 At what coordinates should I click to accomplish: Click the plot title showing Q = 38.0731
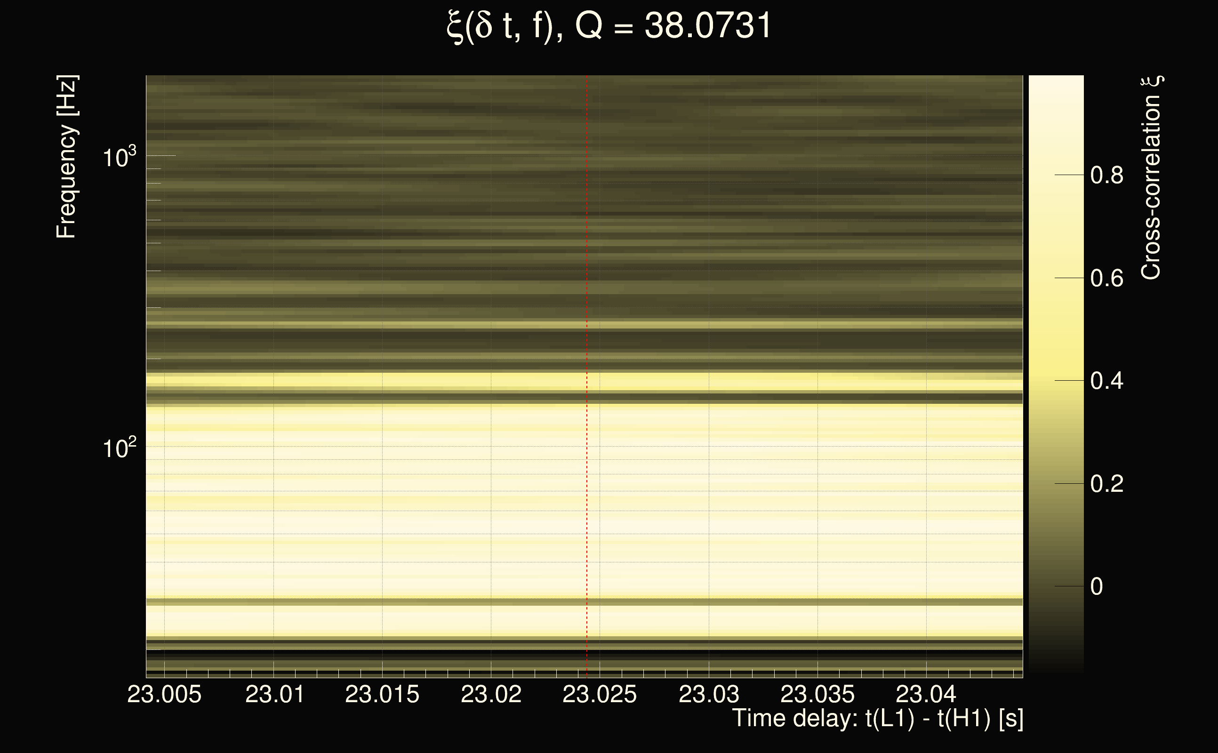[609, 26]
